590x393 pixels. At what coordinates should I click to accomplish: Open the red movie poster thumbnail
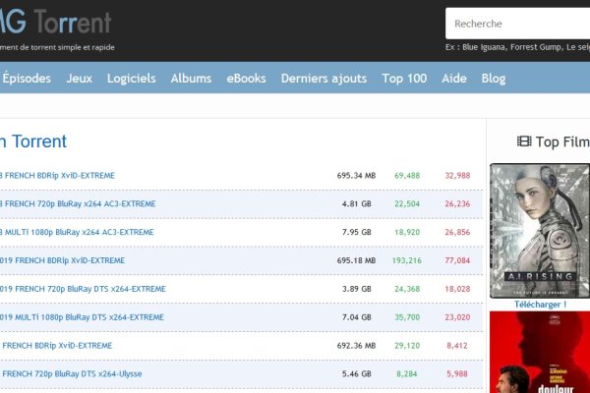click(x=539, y=354)
